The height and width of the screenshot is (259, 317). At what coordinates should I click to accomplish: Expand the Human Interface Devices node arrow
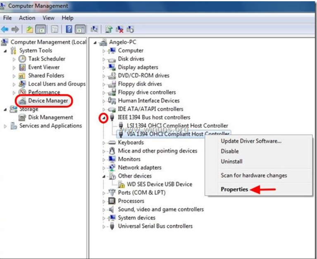point(104,101)
